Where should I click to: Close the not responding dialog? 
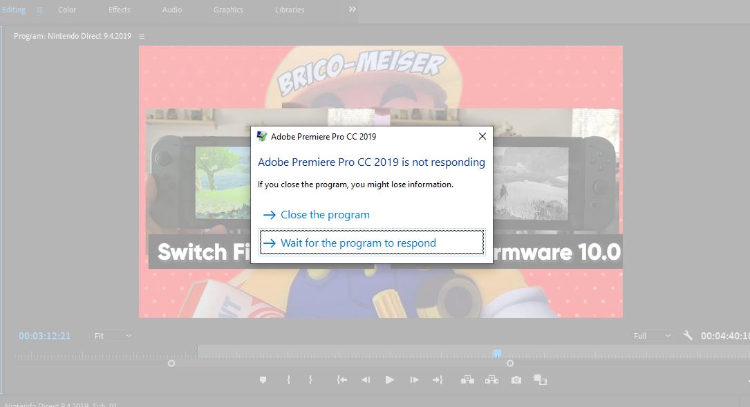[482, 136]
